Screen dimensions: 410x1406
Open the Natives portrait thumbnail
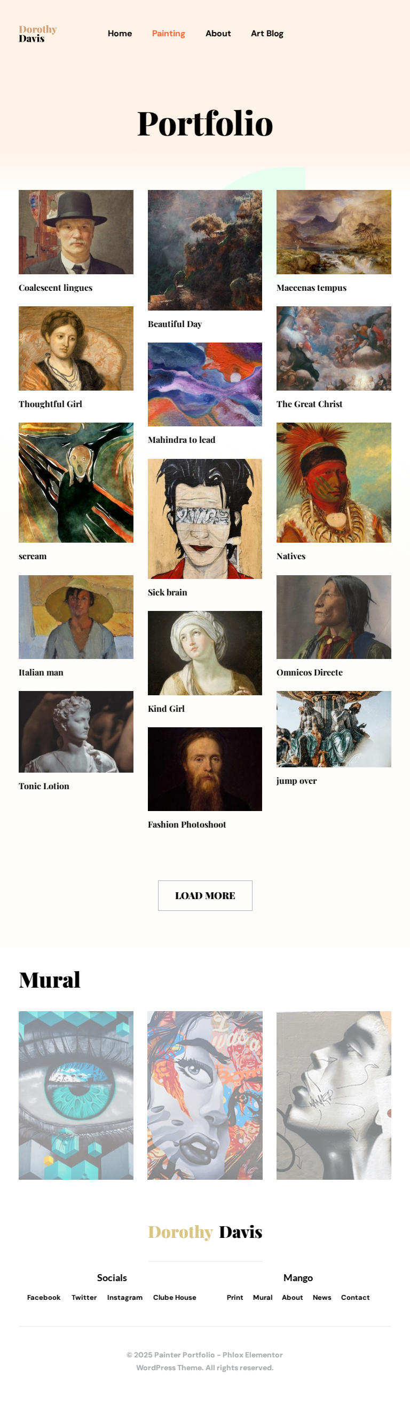[334, 482]
